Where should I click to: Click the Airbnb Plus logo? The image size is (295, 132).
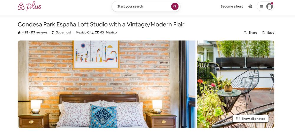tap(29, 6)
